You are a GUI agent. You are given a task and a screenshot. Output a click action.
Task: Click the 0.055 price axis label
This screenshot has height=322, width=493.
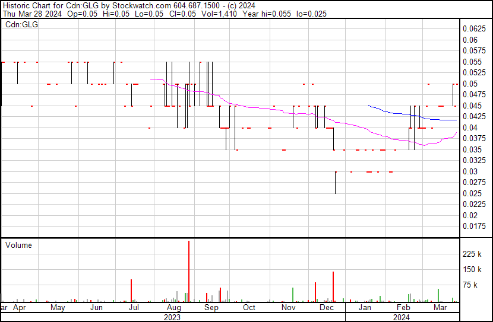tap(472, 62)
